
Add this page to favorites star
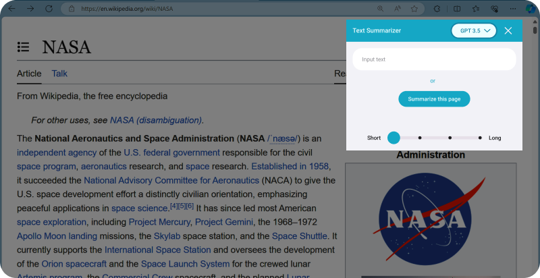point(414,9)
